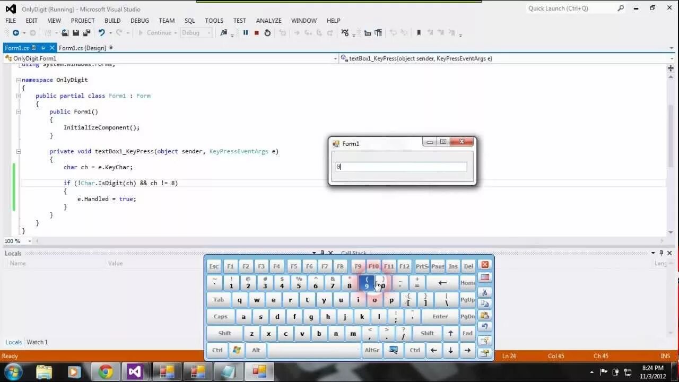Open File Explorer from the taskbar
Viewport: 679px width, 382px height.
pos(45,371)
